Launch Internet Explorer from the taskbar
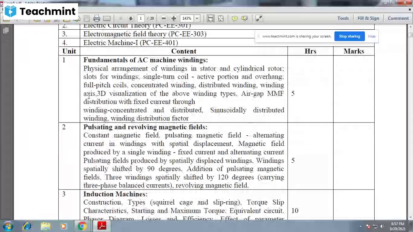The image size is (413, 232). click(x=27, y=226)
